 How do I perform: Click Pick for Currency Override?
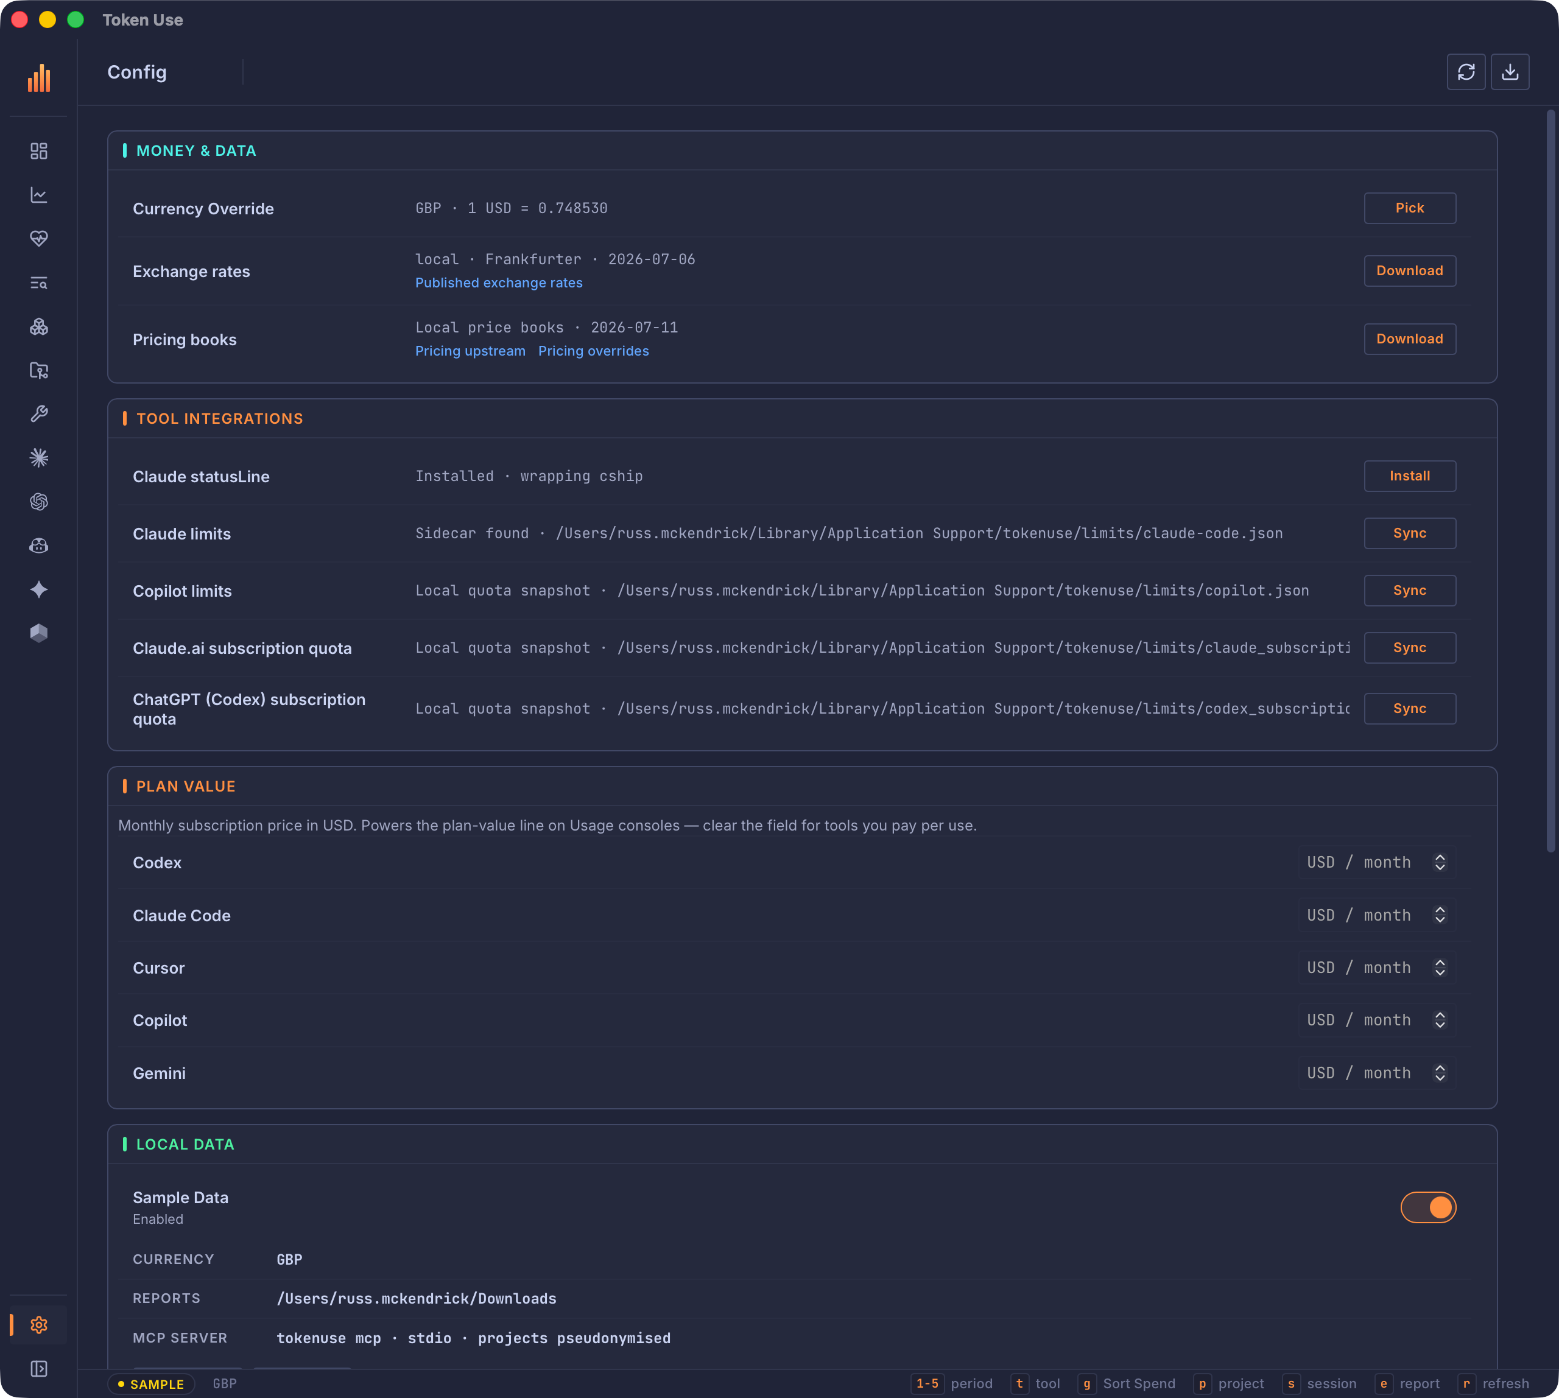click(1410, 208)
